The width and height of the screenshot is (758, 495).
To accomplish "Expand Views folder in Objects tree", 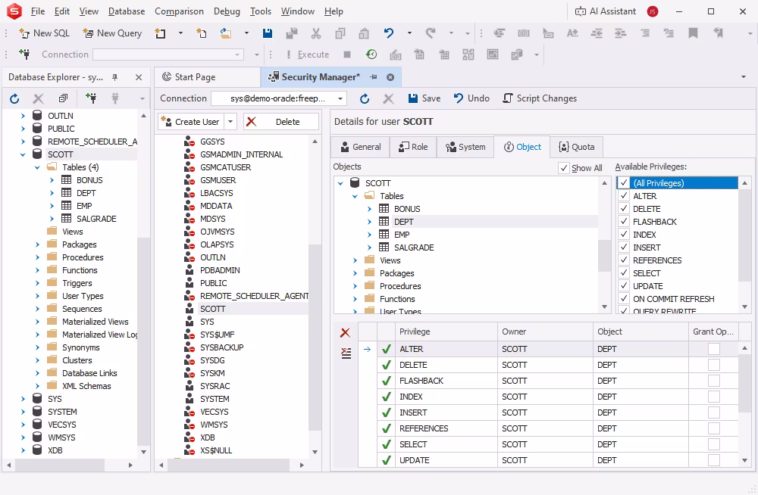I will tap(355, 260).
